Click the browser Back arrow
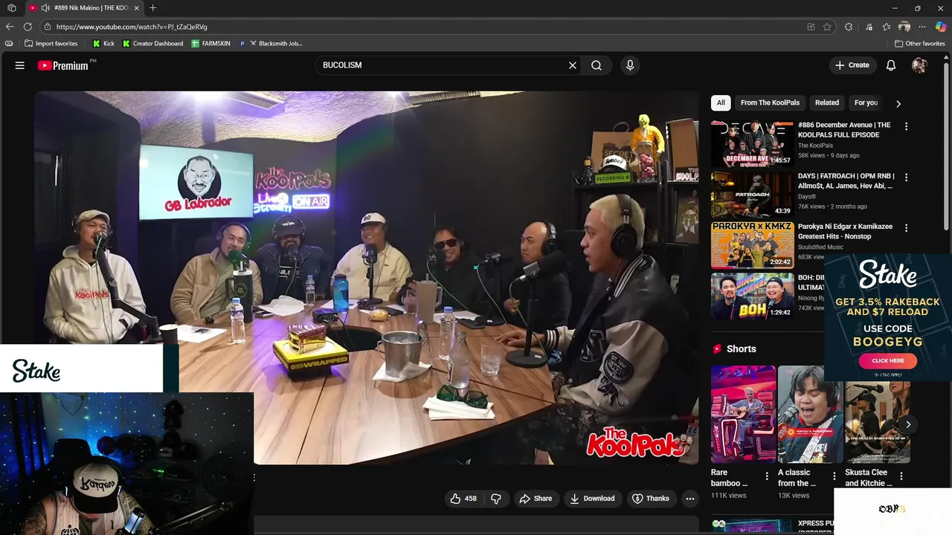This screenshot has width=952, height=535. pyautogui.click(x=10, y=27)
